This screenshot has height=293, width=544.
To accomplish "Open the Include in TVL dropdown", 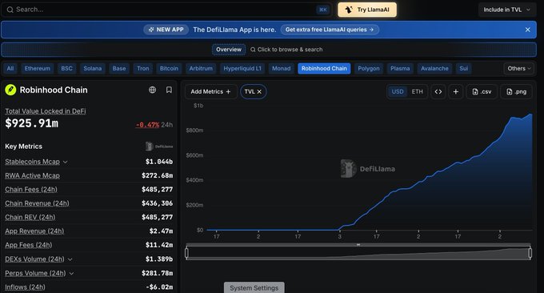I will pos(507,10).
